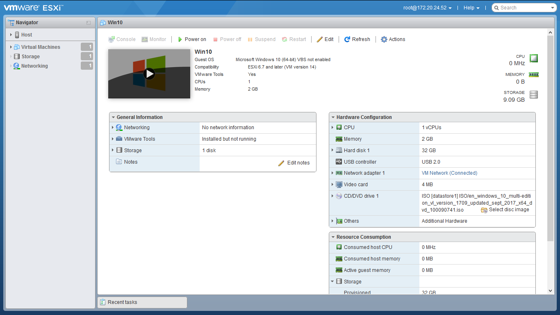The width and height of the screenshot is (560, 315).
Task: Click the VM Network (Connected) link
Action: pyautogui.click(x=449, y=173)
